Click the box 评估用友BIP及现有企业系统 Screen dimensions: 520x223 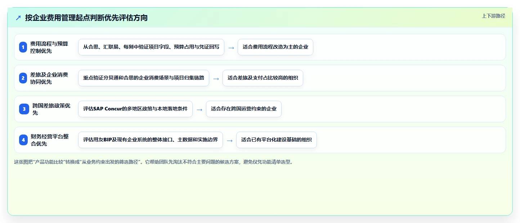tap(151, 140)
